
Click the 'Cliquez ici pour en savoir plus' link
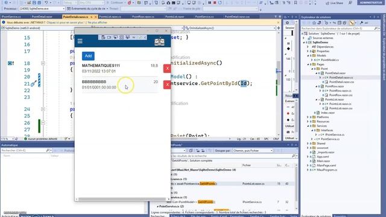tap(66, 22)
